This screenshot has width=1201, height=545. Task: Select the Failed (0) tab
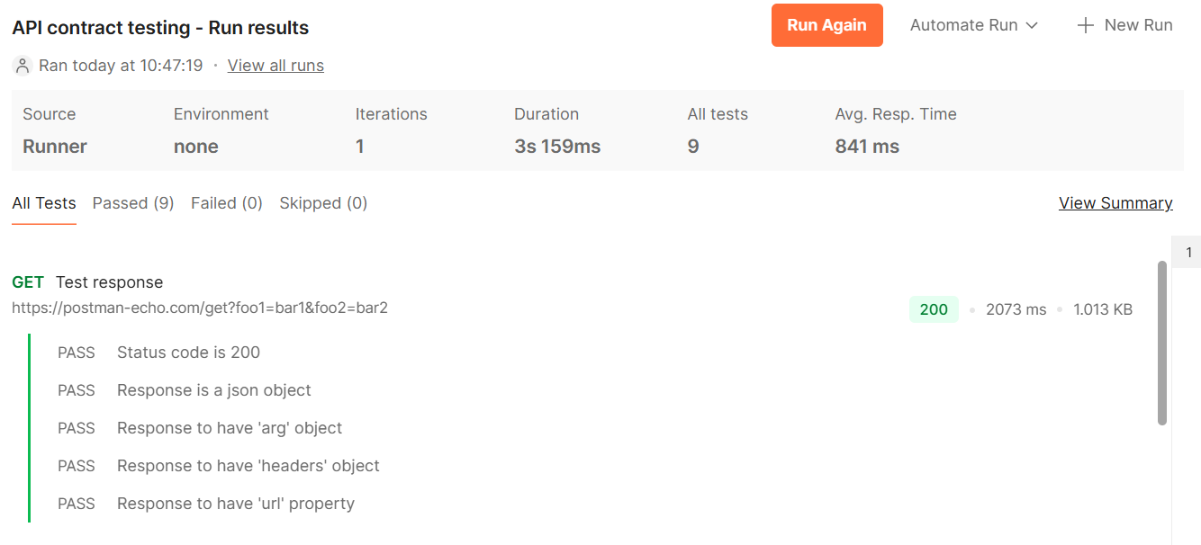click(227, 203)
